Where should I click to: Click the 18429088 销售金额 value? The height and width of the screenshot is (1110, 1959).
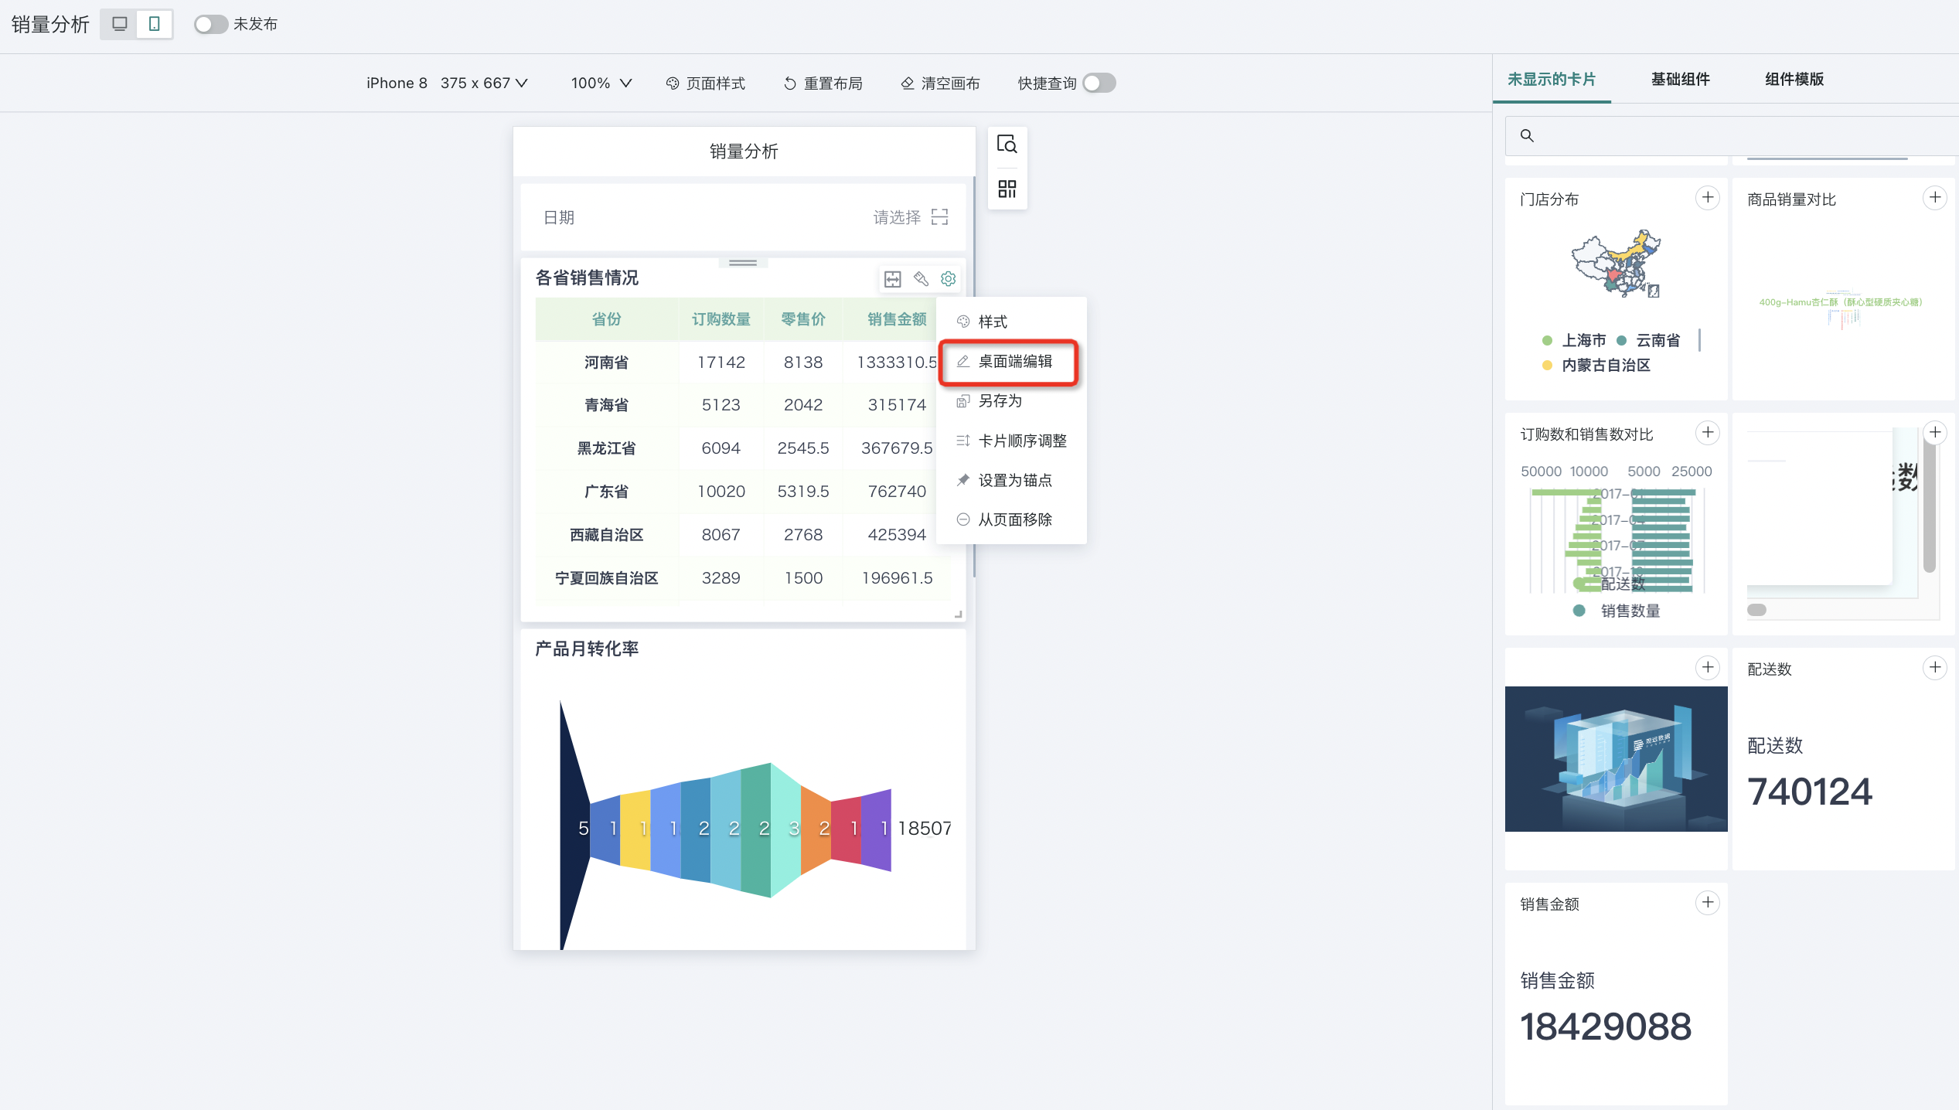coord(1606,1027)
